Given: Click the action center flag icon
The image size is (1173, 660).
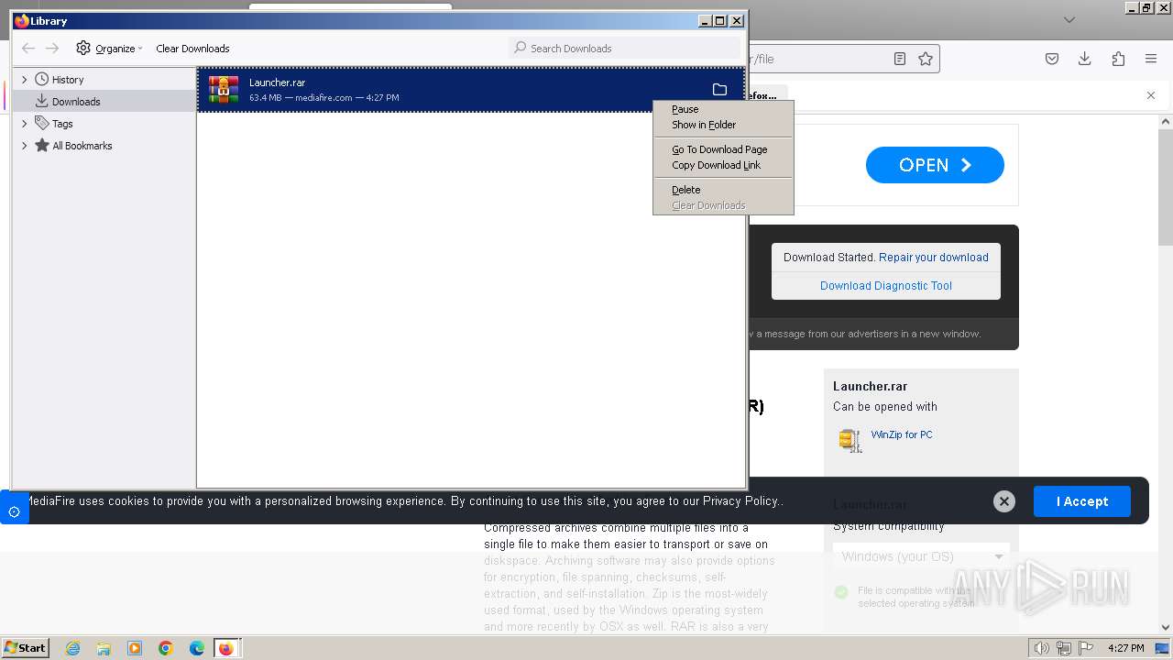Looking at the screenshot, I should pyautogui.click(x=1087, y=648).
